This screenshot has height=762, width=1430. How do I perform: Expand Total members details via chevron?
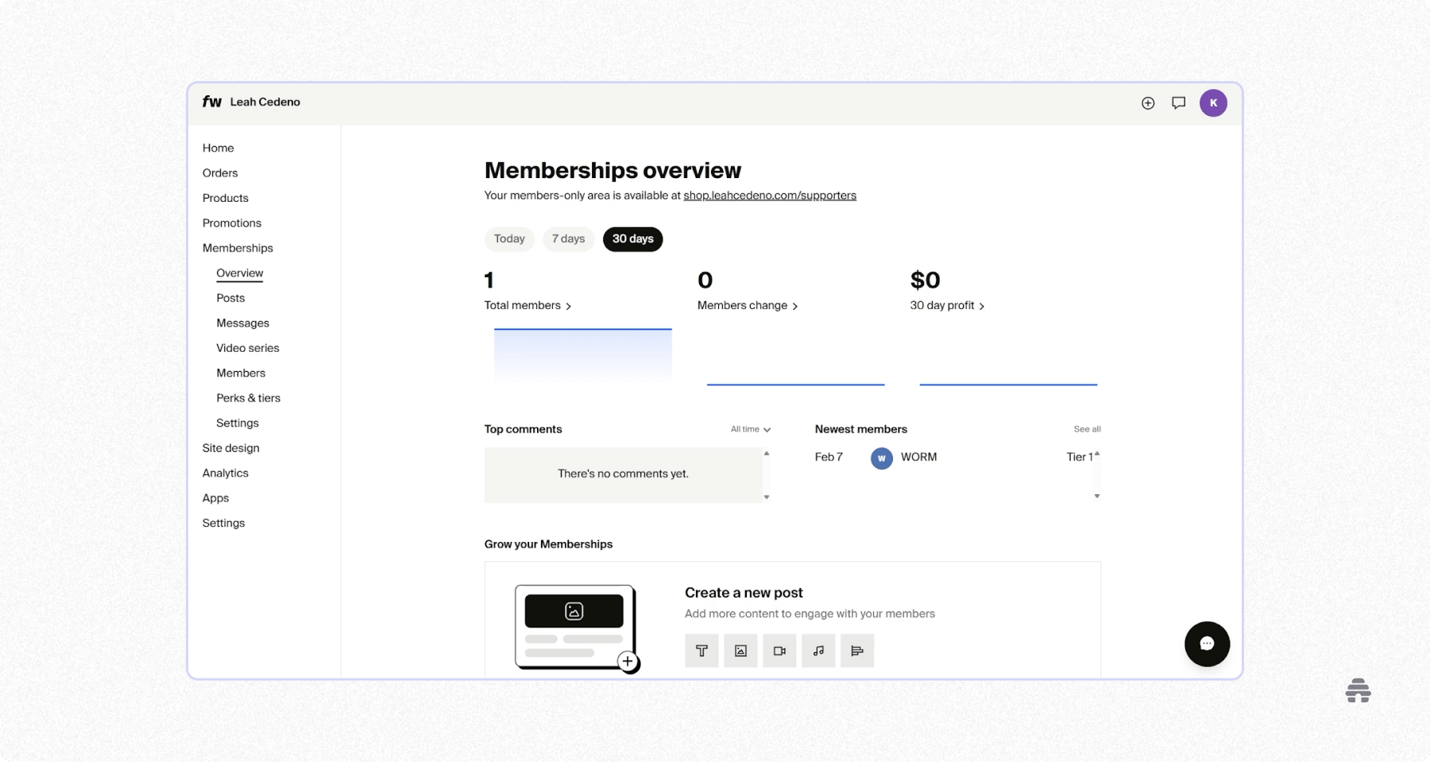click(x=569, y=305)
